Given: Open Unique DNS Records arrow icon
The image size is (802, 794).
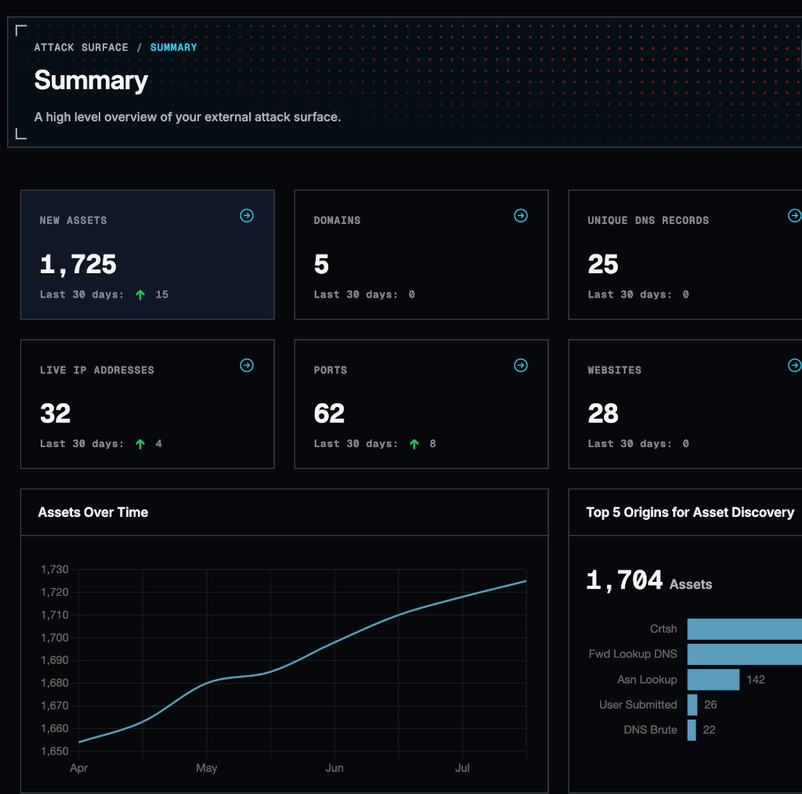Looking at the screenshot, I should tap(794, 216).
